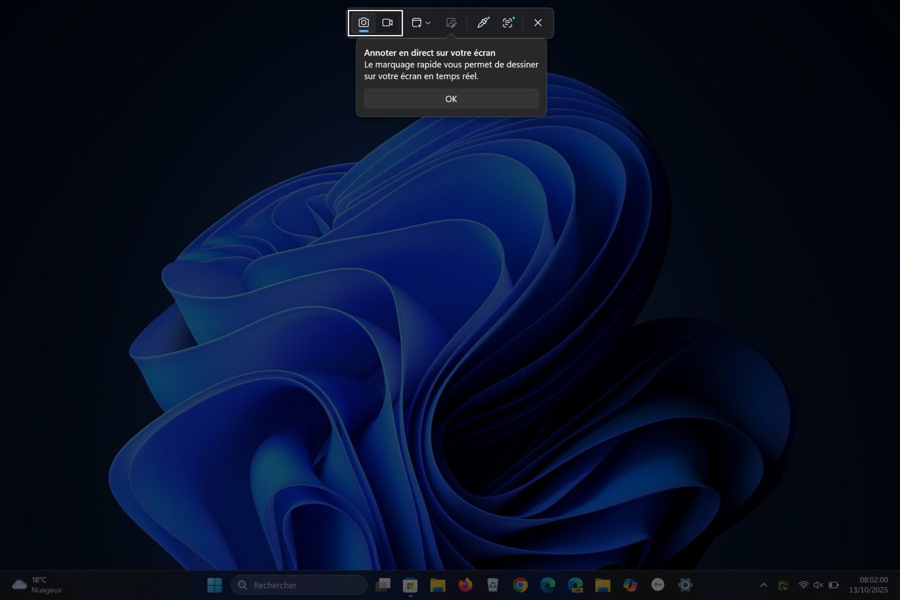Open Microsoft Edge from the taskbar
The width and height of the screenshot is (900, 600).
tap(547, 585)
